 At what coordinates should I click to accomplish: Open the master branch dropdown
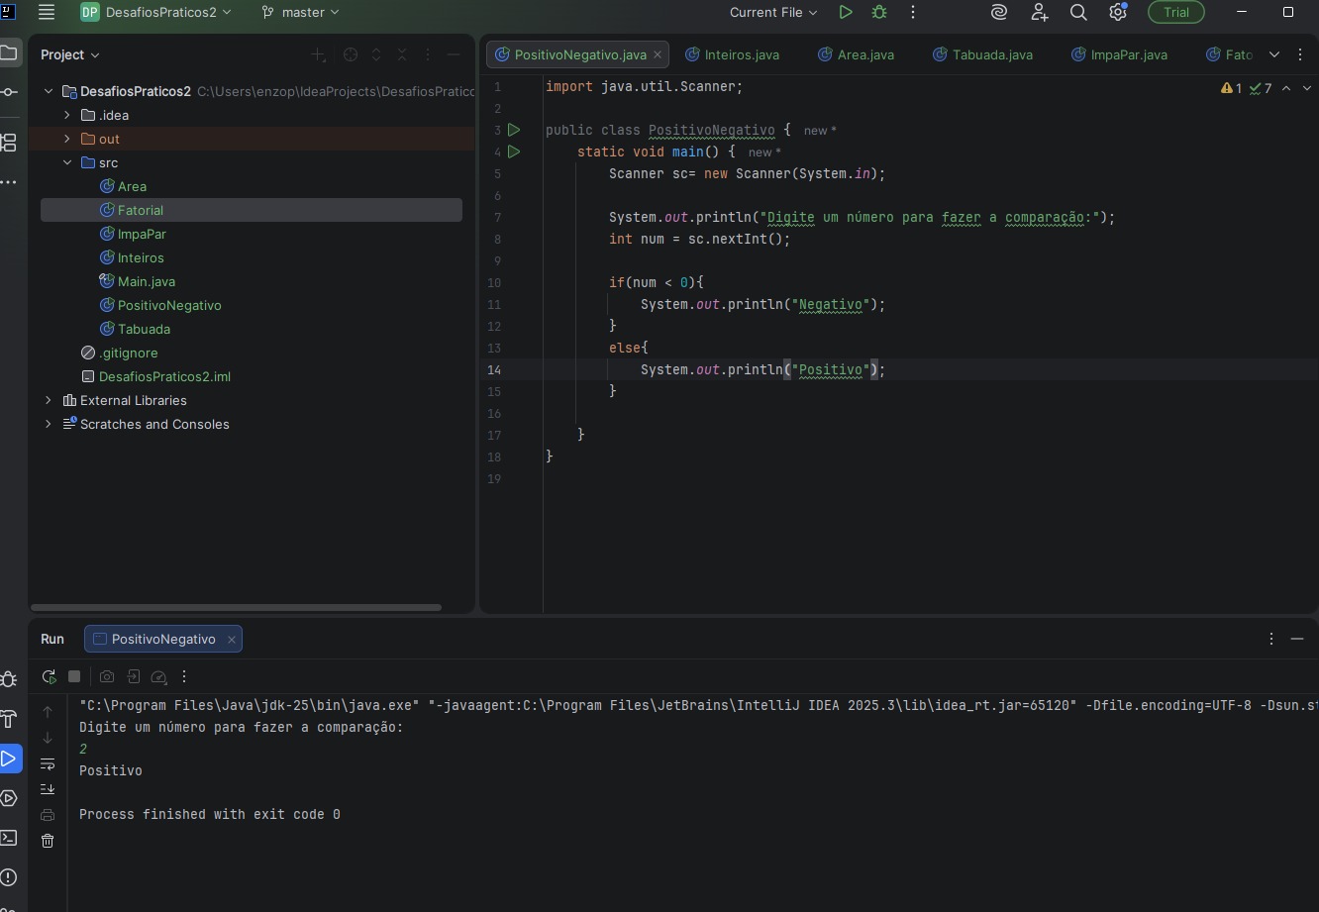301,13
